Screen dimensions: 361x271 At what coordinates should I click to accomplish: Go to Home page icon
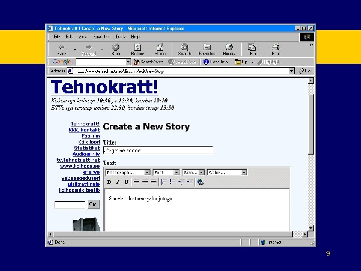[160, 50]
